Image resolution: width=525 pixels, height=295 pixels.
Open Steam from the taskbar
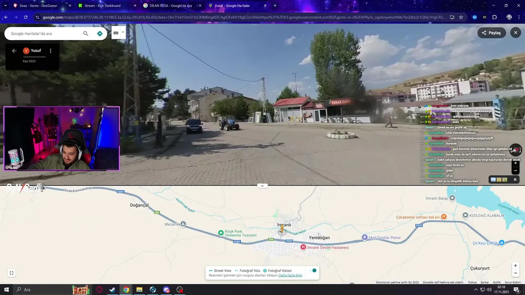[x=112, y=290]
